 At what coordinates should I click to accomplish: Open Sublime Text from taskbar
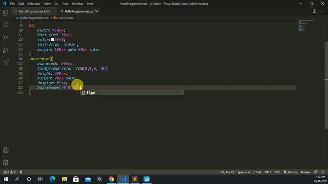tap(135, 179)
